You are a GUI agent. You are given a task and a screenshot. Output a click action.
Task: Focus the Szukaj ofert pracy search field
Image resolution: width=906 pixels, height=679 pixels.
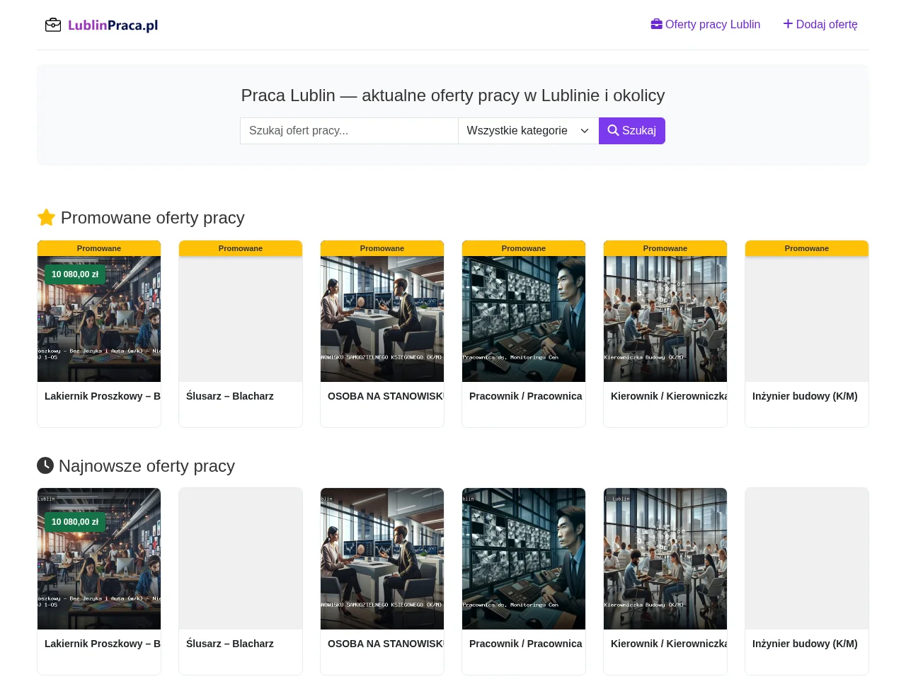(349, 131)
